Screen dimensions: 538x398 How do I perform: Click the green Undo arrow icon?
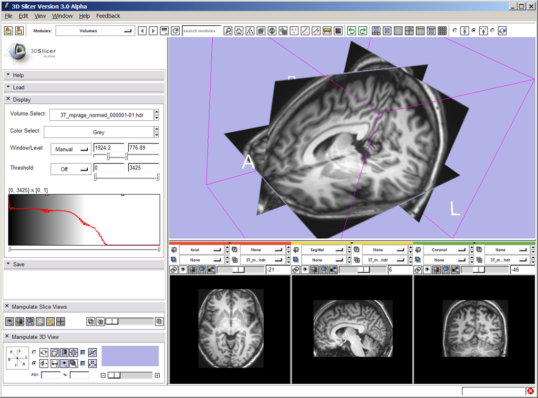pyautogui.click(x=351, y=31)
